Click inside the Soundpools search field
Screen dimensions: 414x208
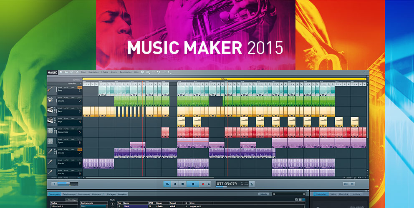(289, 194)
